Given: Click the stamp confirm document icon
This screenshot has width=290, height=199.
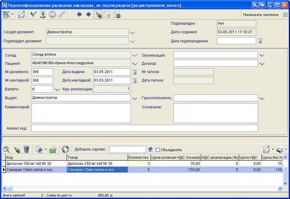Looking at the screenshot, I should [43, 14].
